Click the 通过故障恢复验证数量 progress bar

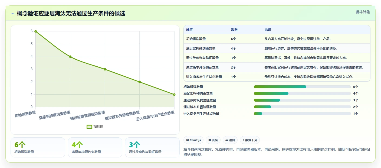tap(302, 100)
